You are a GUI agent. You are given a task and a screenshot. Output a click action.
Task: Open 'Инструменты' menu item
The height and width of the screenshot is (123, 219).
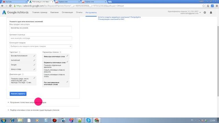tap(91, 13)
